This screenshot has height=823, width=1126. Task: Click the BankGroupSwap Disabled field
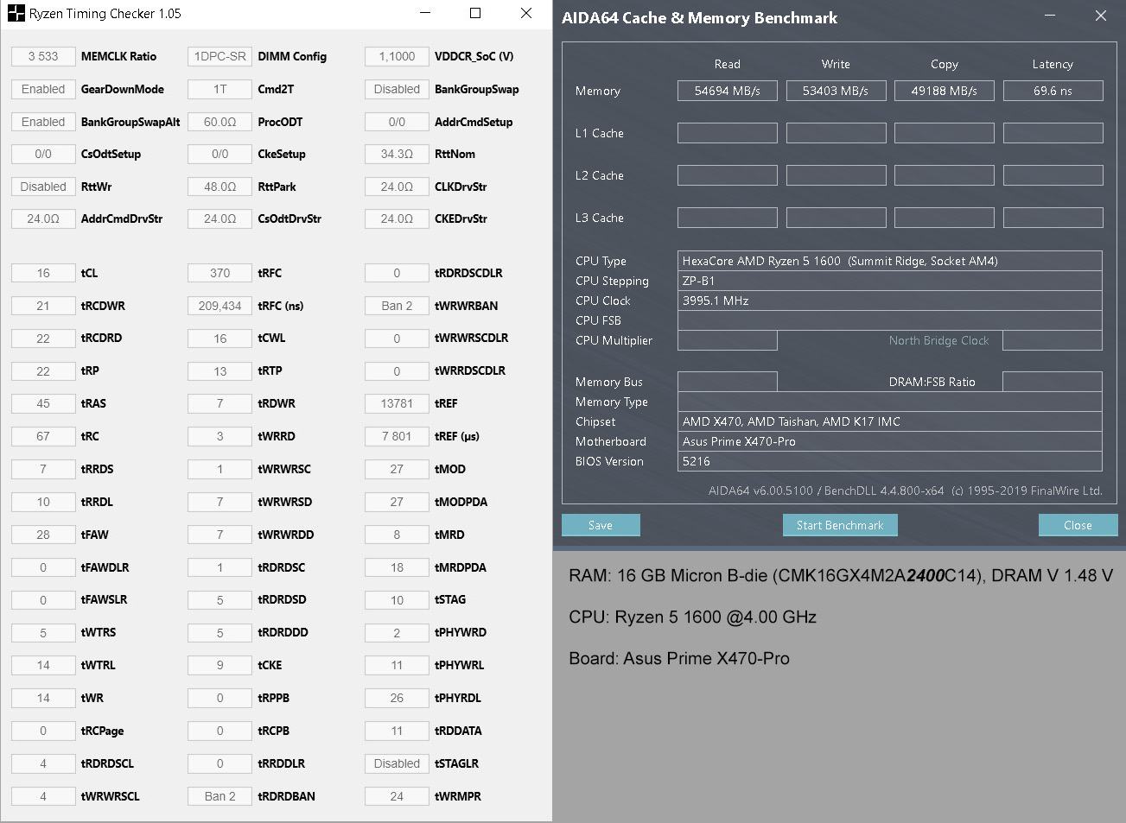coord(397,89)
